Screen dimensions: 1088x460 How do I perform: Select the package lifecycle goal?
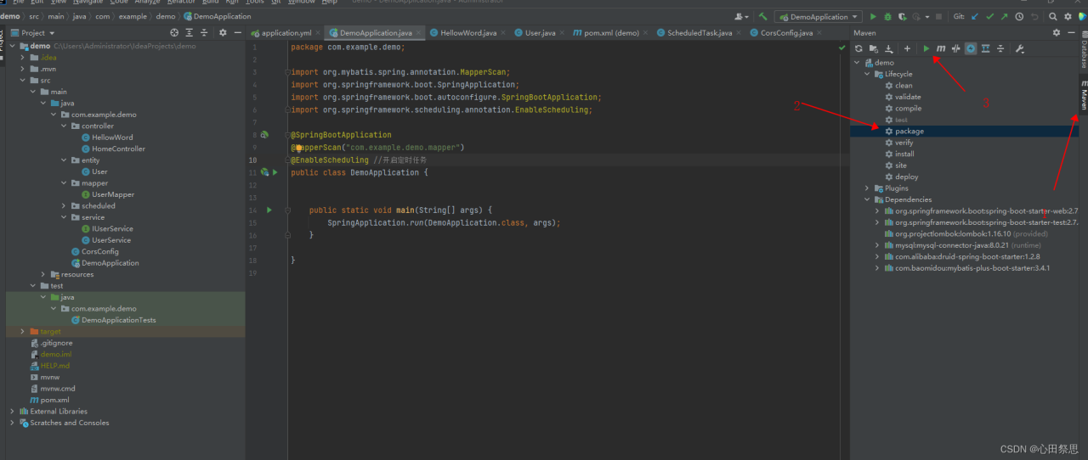click(909, 132)
